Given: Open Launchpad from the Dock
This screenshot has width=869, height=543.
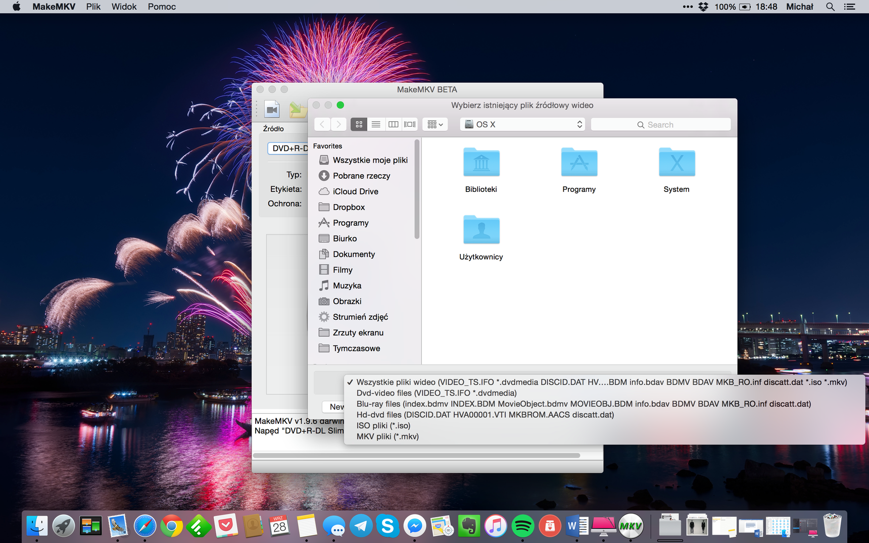Looking at the screenshot, I should coord(64,526).
